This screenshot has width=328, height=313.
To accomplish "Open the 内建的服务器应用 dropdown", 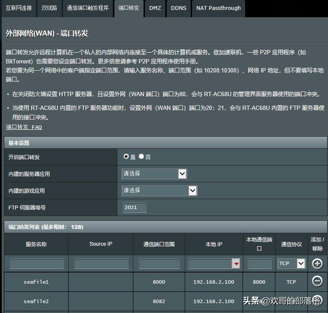I will 154,174.
